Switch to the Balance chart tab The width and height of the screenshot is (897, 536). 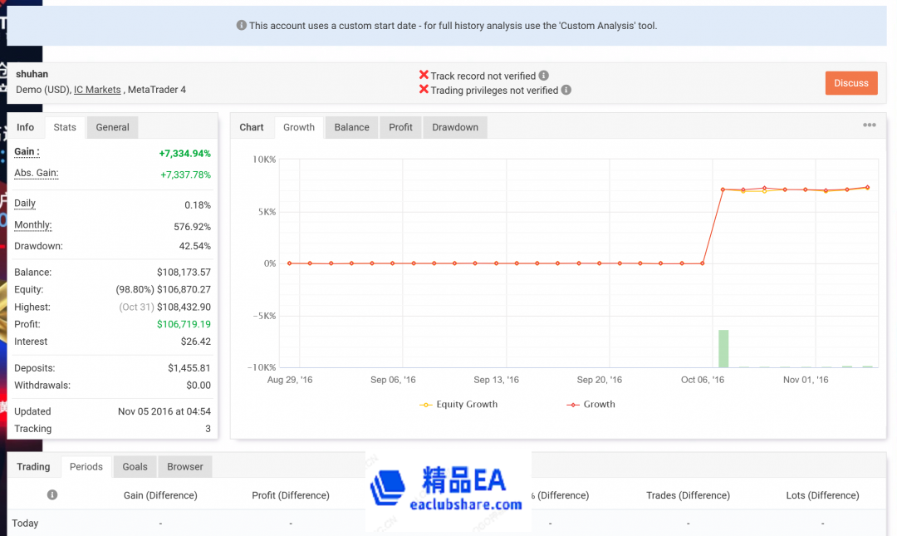click(x=351, y=127)
